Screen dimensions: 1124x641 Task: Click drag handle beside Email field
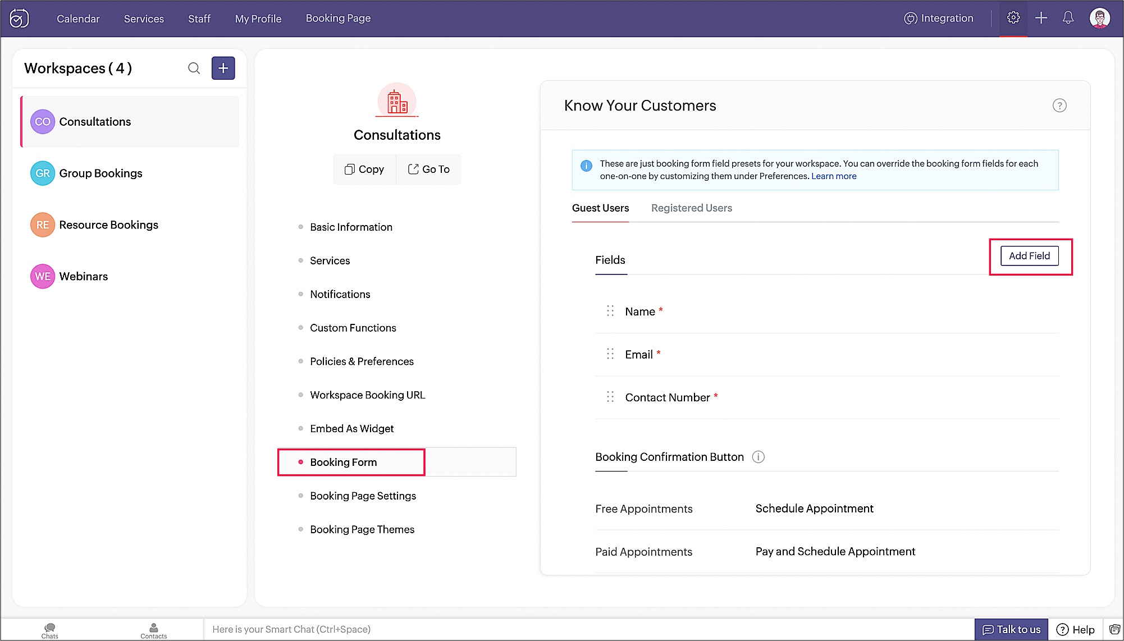pos(610,354)
